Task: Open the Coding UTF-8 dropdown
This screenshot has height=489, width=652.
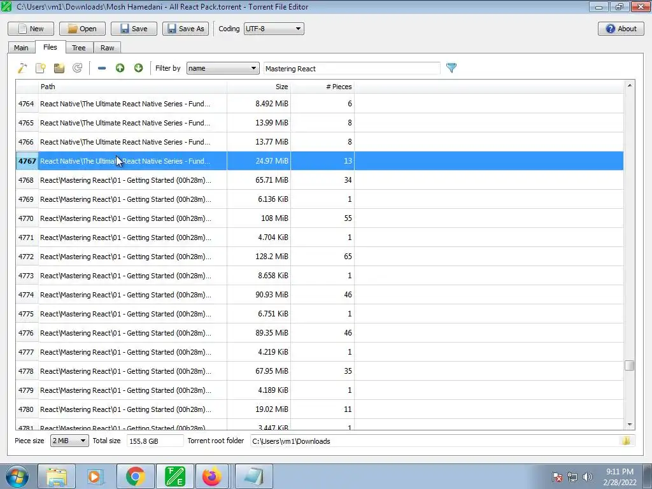Action: pyautogui.click(x=274, y=29)
